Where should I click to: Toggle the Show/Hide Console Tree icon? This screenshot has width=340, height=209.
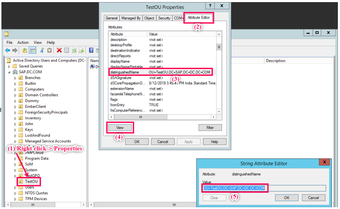pyautogui.click(x=32, y=51)
